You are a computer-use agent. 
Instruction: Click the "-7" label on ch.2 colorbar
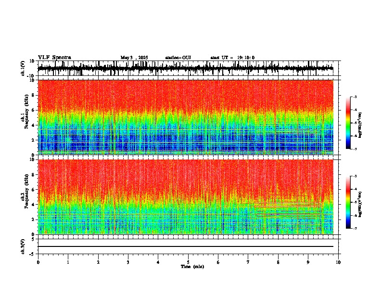(x=355, y=228)
